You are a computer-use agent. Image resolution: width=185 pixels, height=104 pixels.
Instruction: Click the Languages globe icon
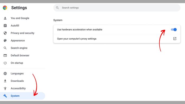click(5, 73)
